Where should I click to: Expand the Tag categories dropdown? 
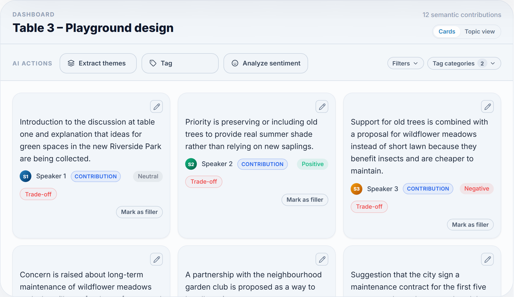click(x=464, y=63)
